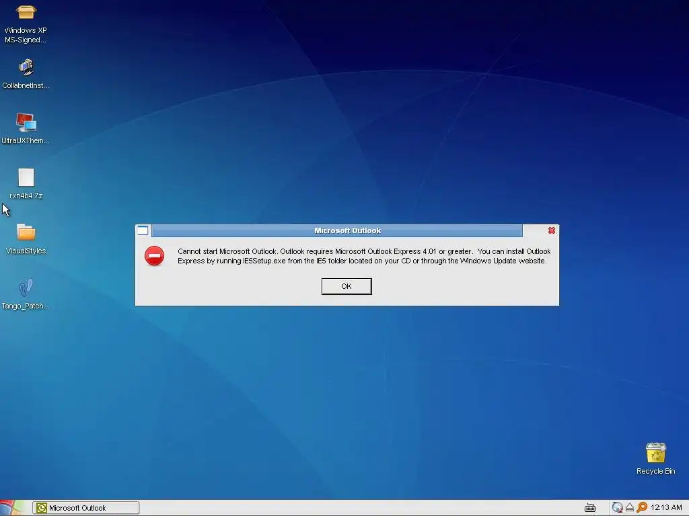Click the on-screen keyboard tray icon
This screenshot has width=689, height=516.
(x=590, y=508)
